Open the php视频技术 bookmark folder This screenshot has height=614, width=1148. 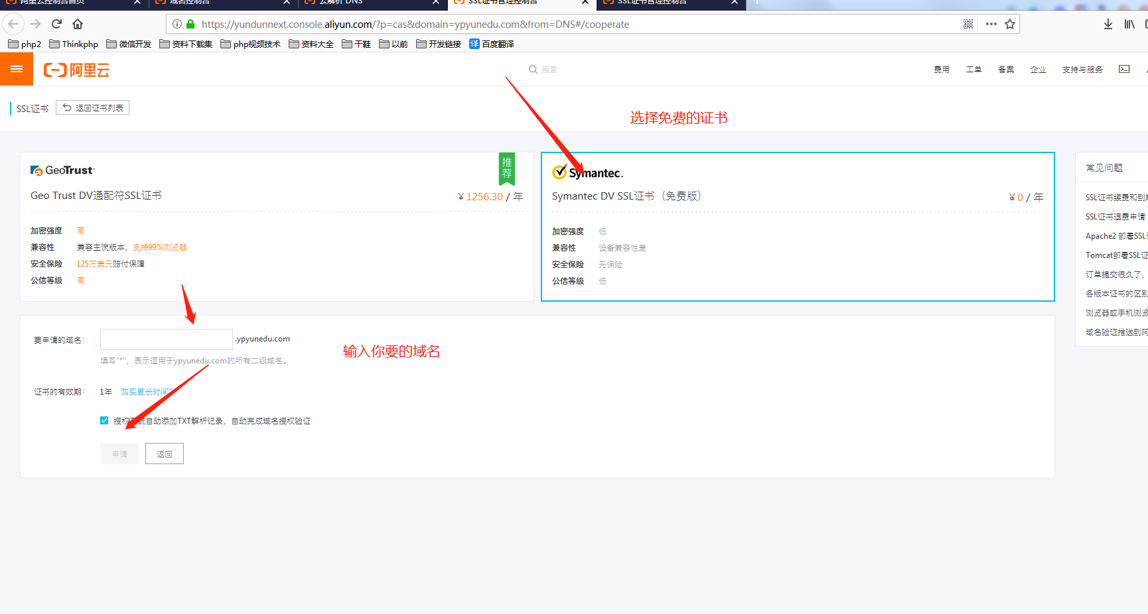tap(250, 44)
